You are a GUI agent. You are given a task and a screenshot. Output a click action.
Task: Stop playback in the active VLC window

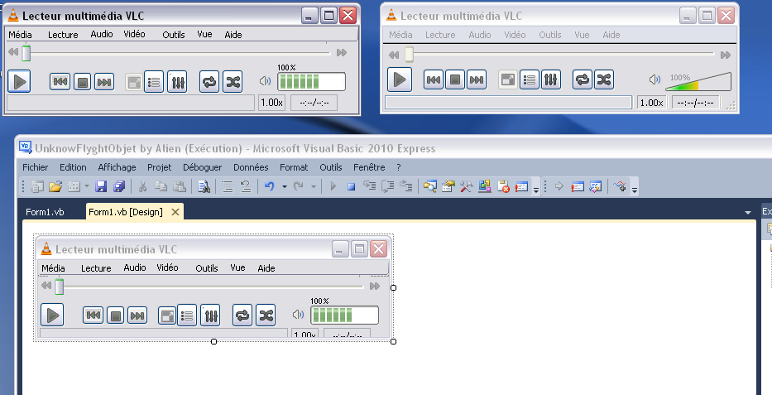point(82,82)
